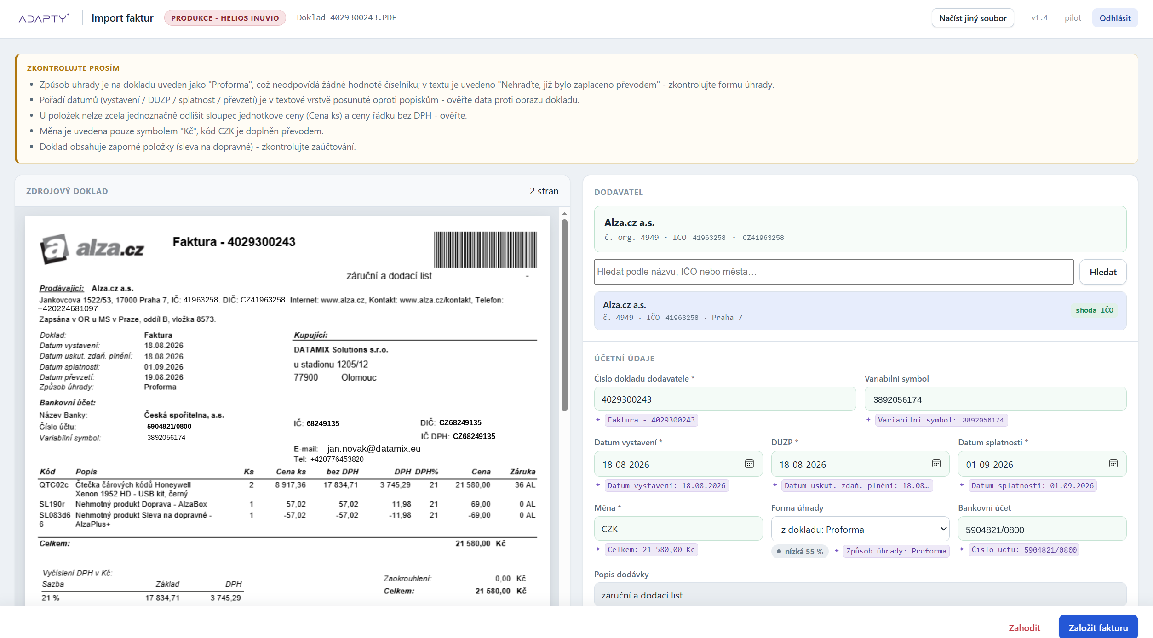The image size is (1153, 638).
Task: Click the Import faktur title
Action: coord(122,18)
